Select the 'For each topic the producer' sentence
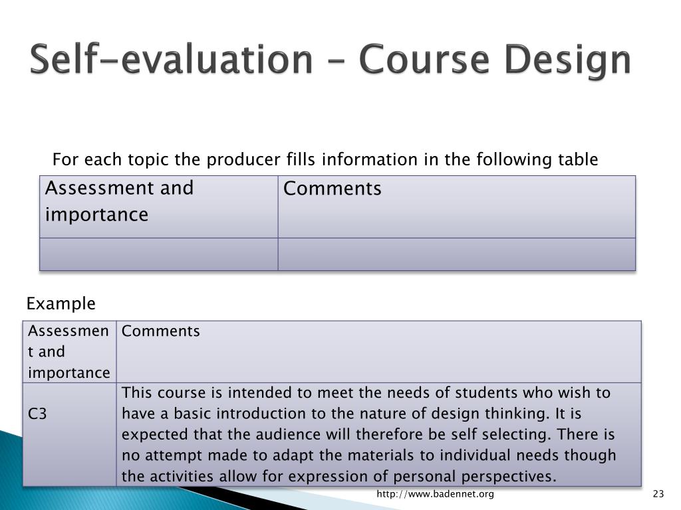Image resolution: width=681 pixels, height=510 pixels. pos(325,159)
